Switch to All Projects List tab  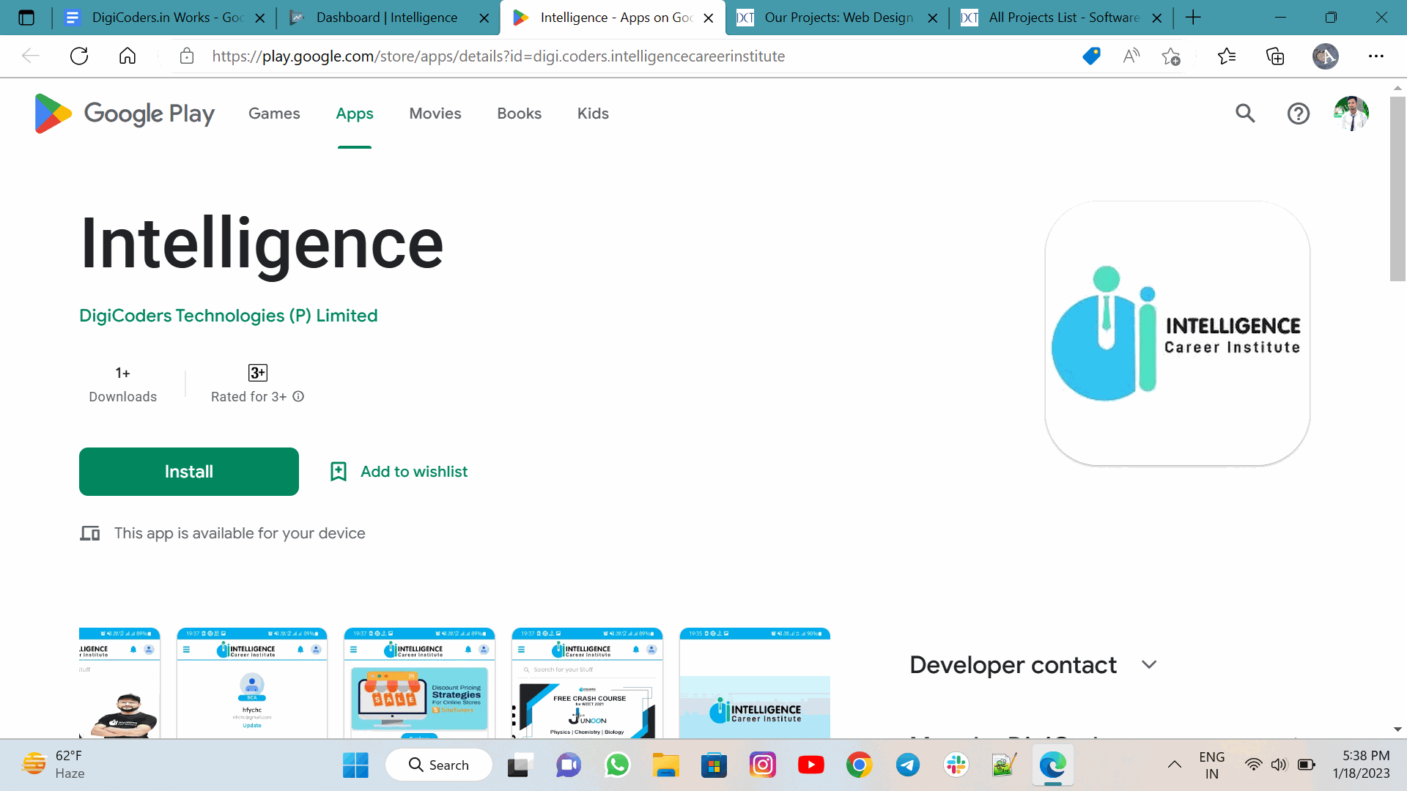point(1061,18)
